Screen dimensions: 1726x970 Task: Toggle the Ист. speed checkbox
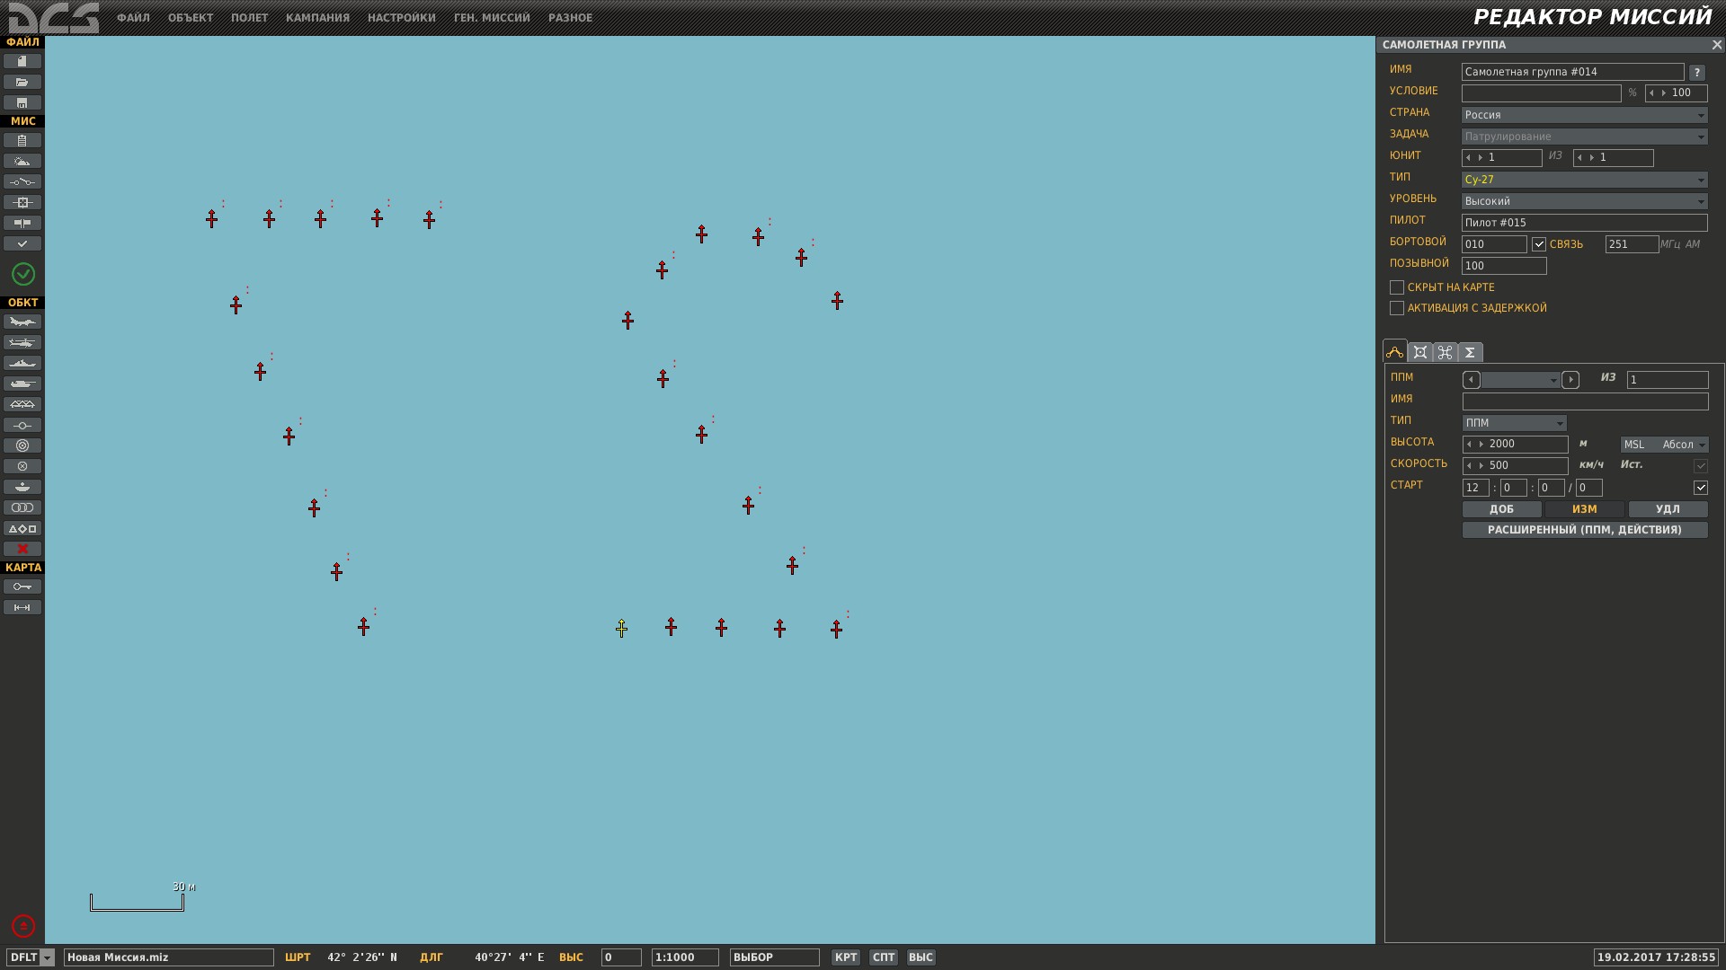[1701, 466]
